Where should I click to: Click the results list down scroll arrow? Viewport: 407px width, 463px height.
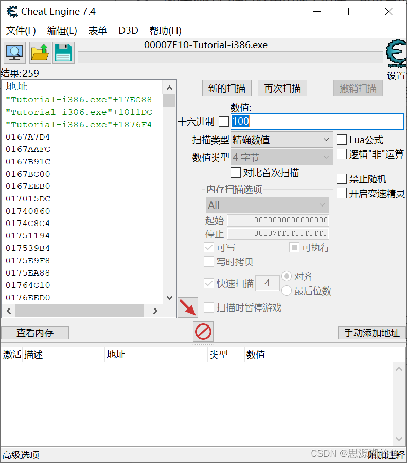[x=170, y=297]
